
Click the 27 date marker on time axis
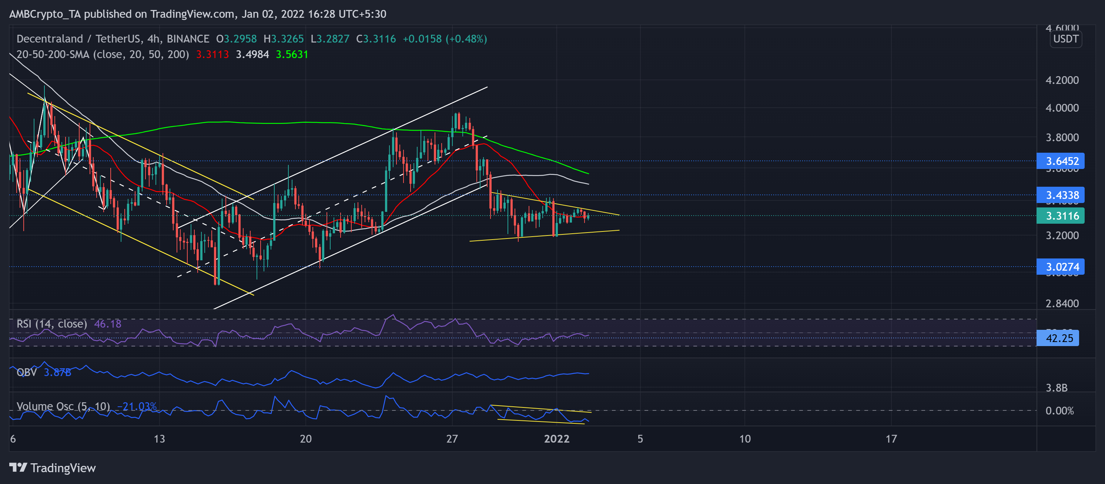click(452, 439)
